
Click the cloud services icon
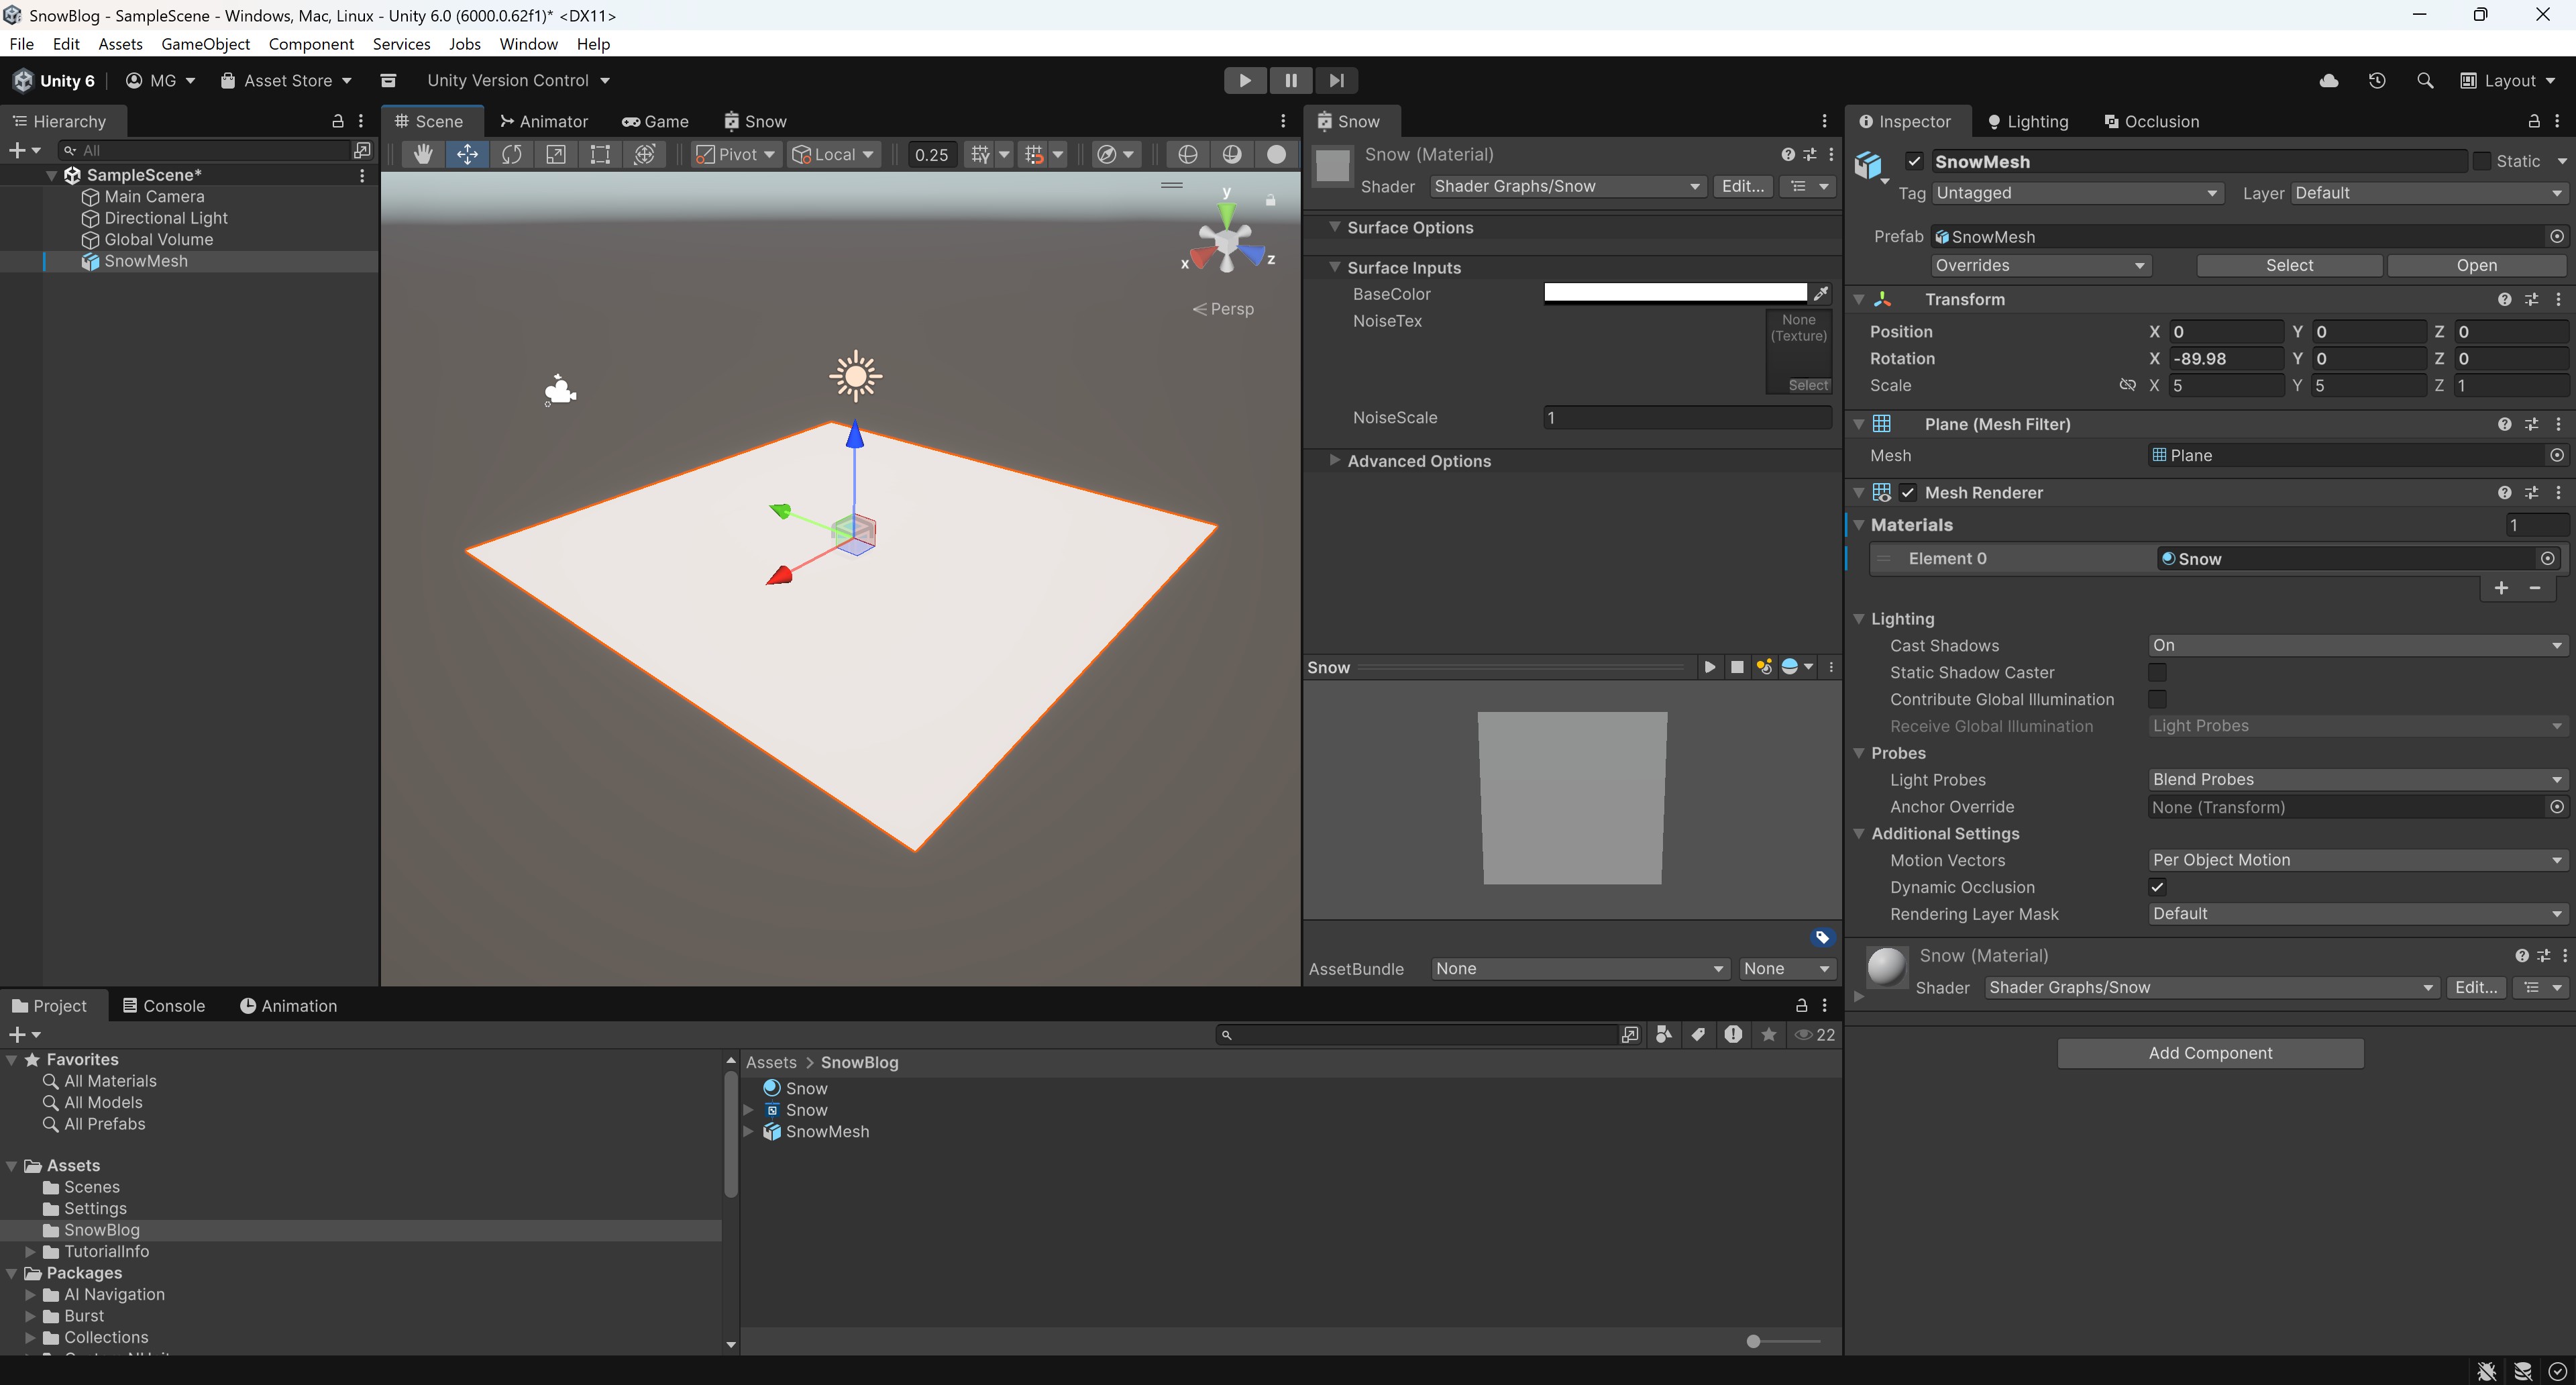point(2329,80)
